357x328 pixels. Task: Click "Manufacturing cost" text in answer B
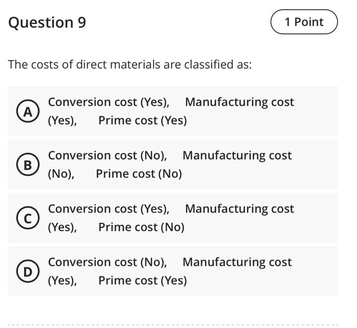237,156
